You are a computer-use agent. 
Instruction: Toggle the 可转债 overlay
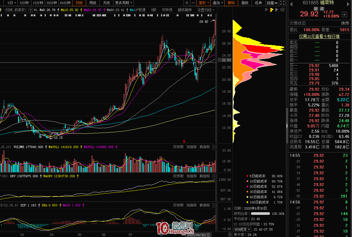tap(167, 10)
